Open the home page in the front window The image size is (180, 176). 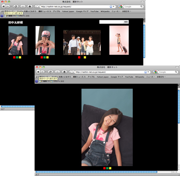click(64, 72)
